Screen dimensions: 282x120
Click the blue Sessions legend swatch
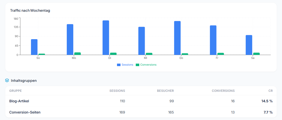pos(119,65)
